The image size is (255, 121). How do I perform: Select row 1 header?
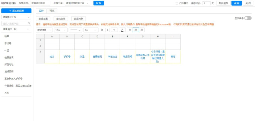40,41
